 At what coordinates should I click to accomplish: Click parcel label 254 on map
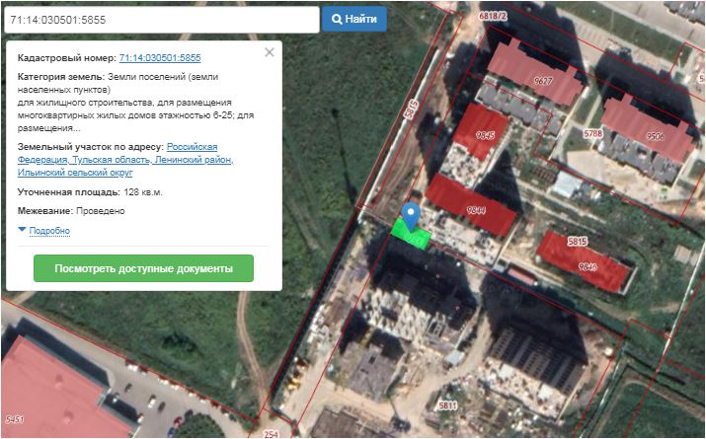click(x=273, y=433)
